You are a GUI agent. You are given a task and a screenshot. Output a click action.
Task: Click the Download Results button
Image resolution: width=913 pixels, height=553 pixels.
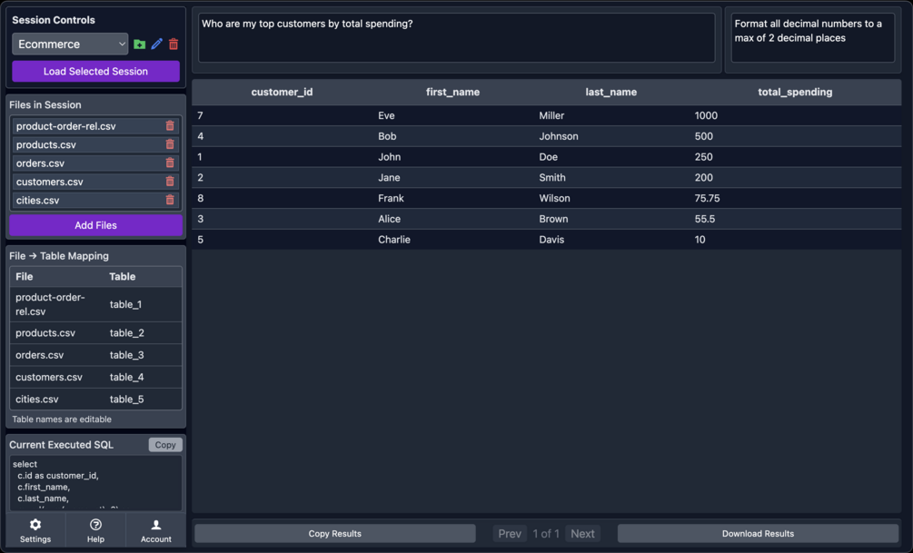click(759, 534)
